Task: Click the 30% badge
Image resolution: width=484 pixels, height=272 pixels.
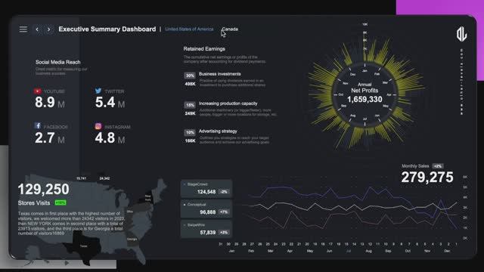Action: pos(190,76)
